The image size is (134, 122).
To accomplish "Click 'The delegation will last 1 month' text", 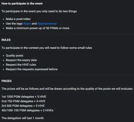I will pyautogui.click(x=23, y=118).
